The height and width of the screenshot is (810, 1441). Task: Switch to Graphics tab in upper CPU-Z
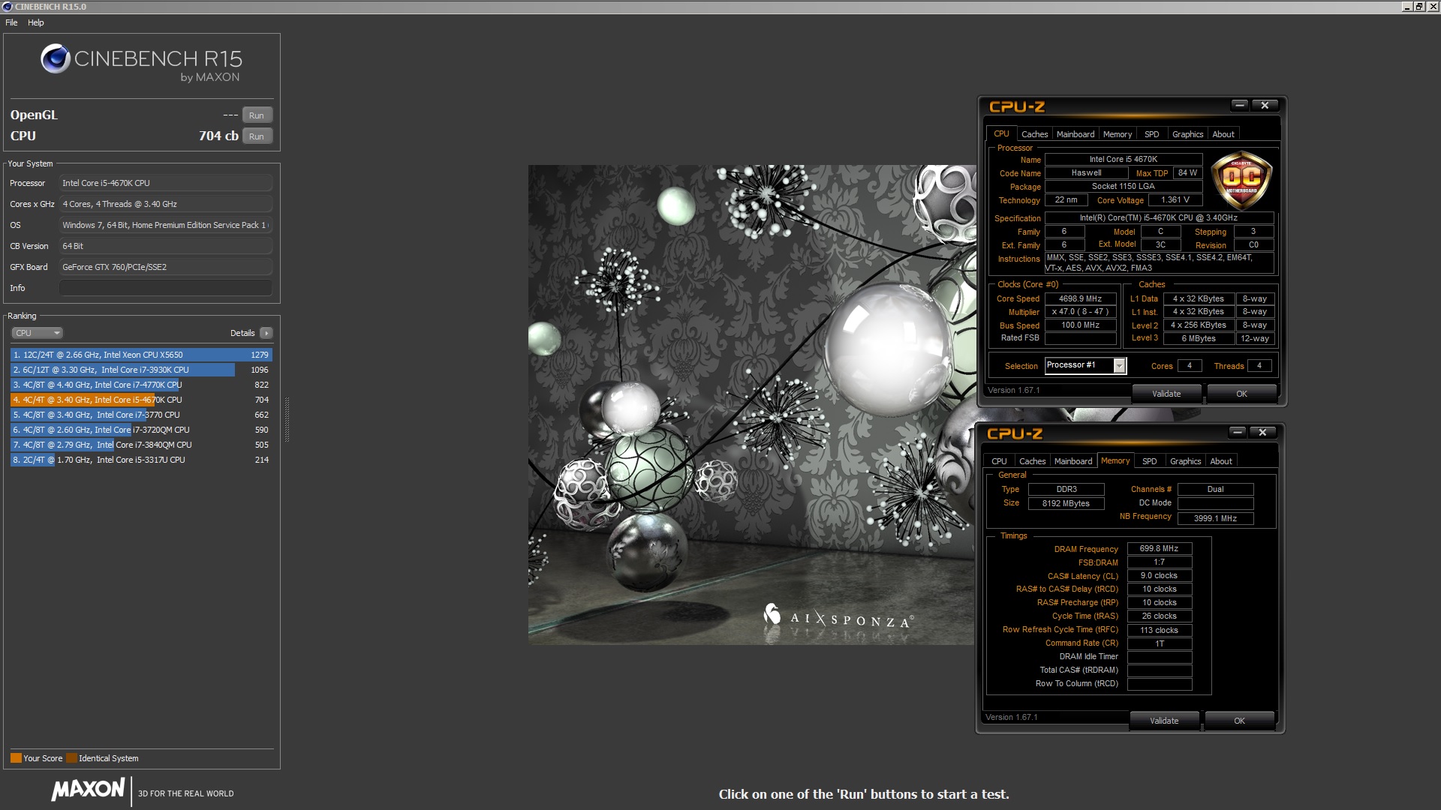1187,134
